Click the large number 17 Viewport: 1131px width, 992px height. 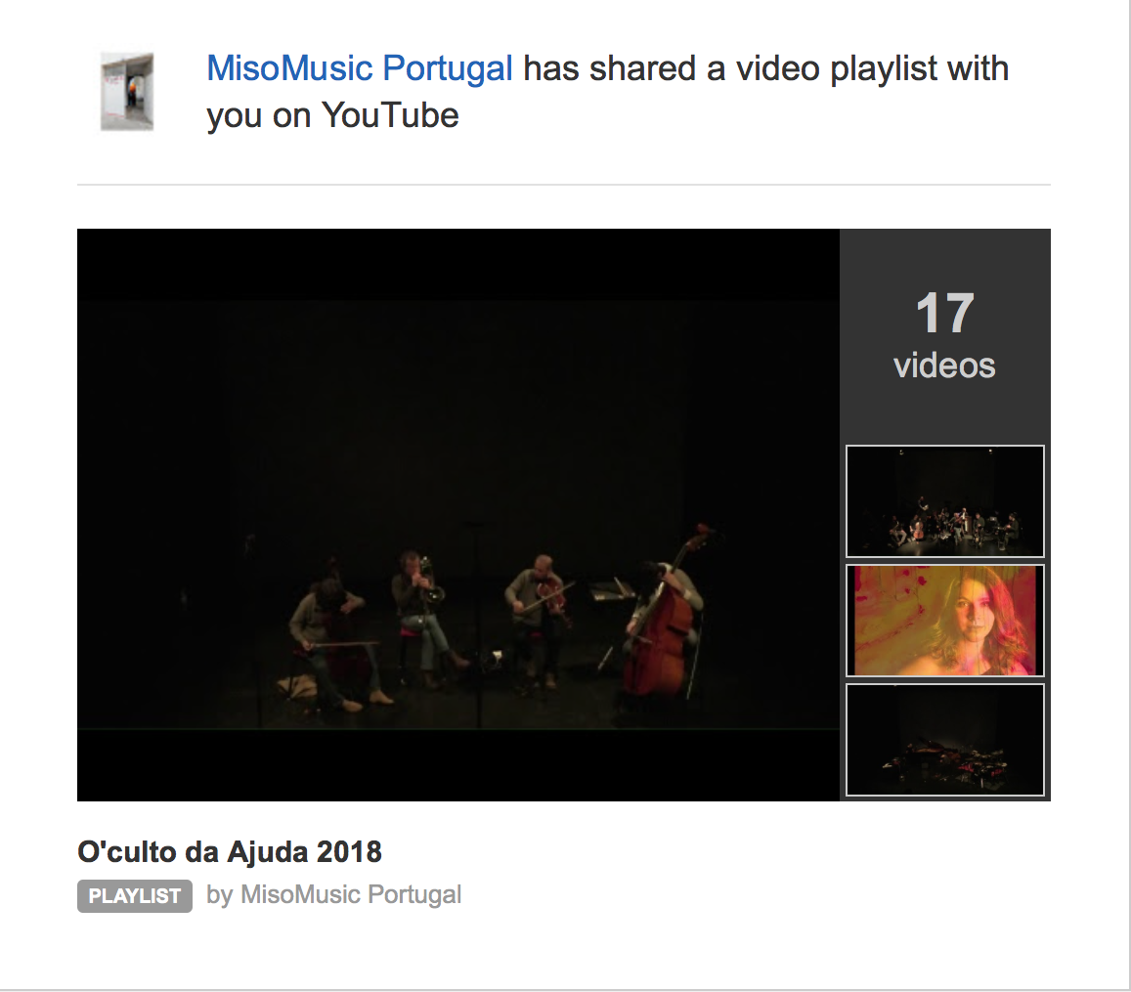pos(945,314)
